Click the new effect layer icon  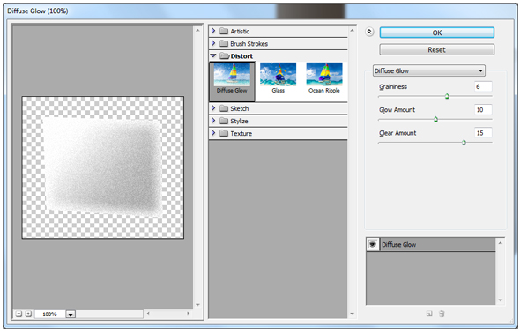429,314
